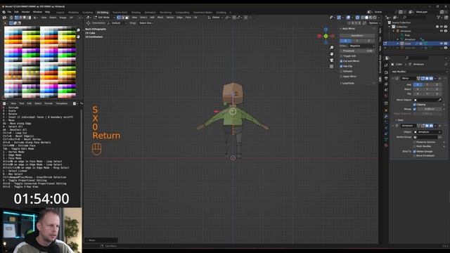Click the Blender logo icon
Viewport: 450px width, 253px height.
click(4, 12)
